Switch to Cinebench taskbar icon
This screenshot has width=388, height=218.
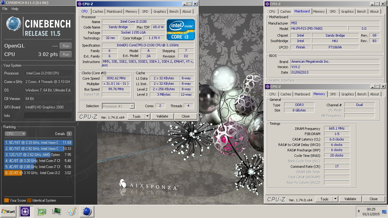[87, 212]
